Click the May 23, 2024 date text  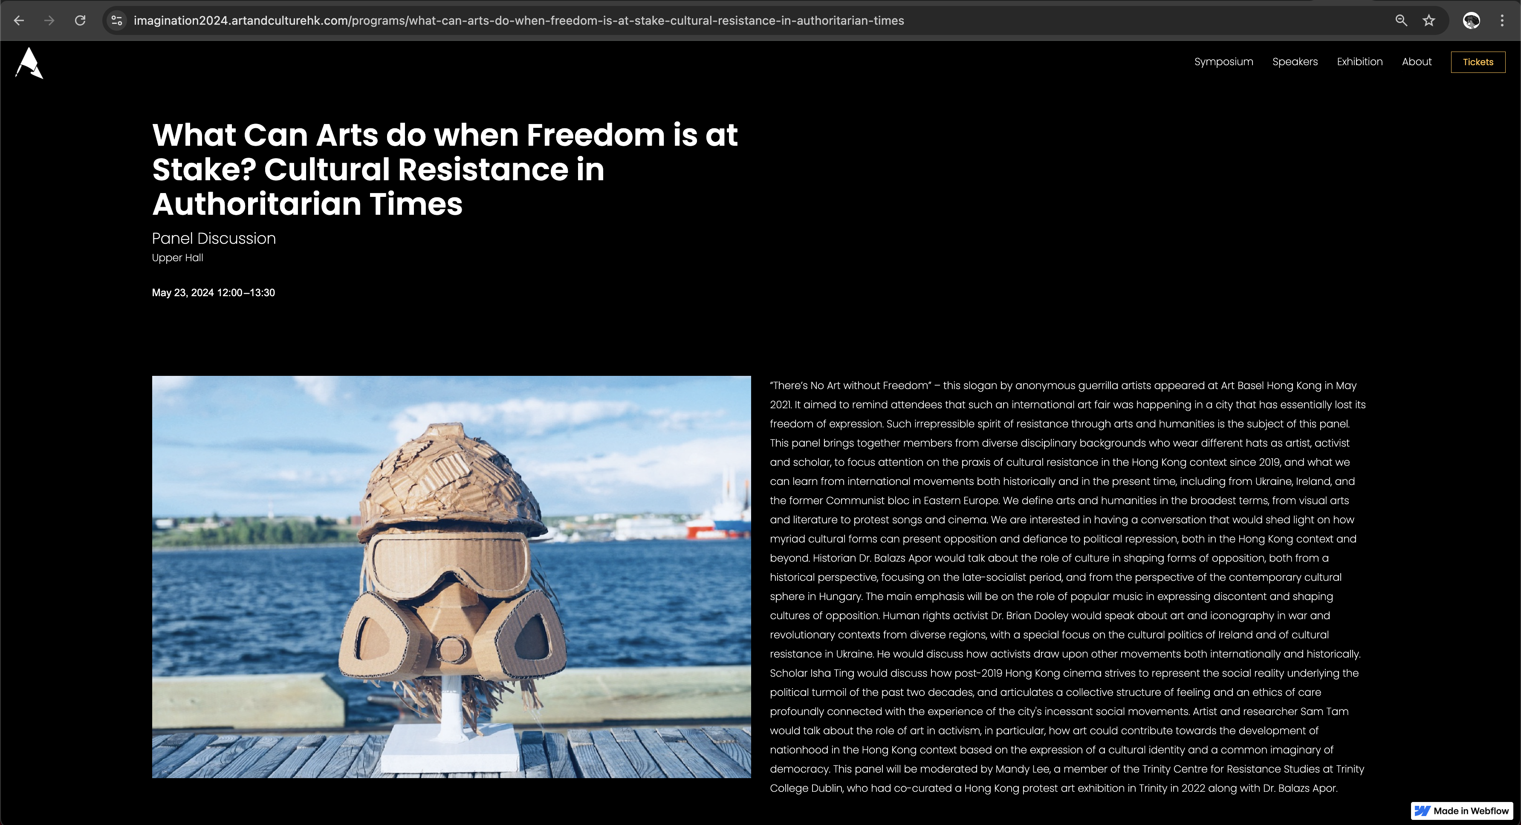(x=213, y=293)
